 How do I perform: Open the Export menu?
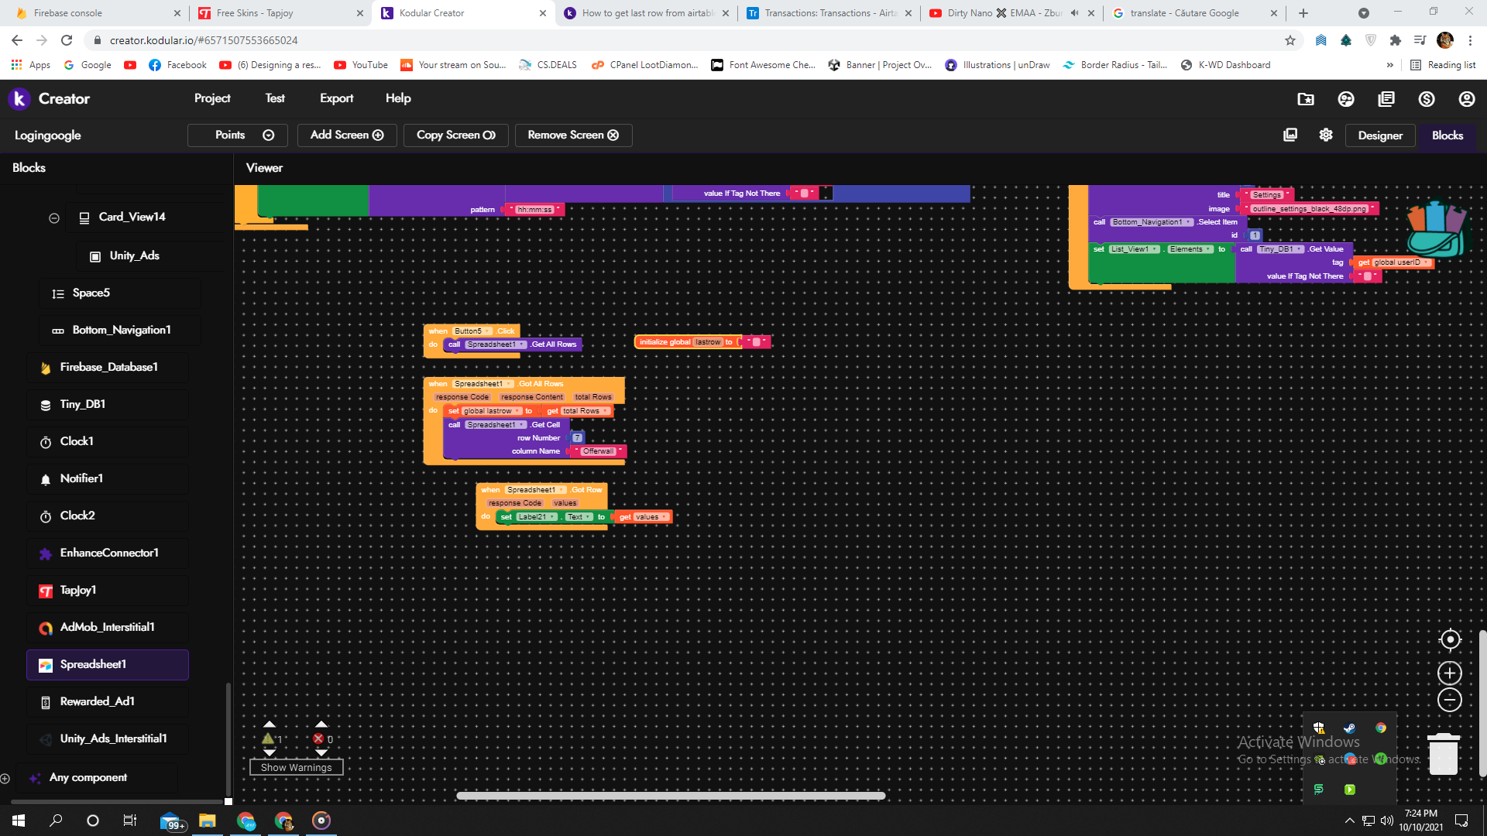coord(336,98)
